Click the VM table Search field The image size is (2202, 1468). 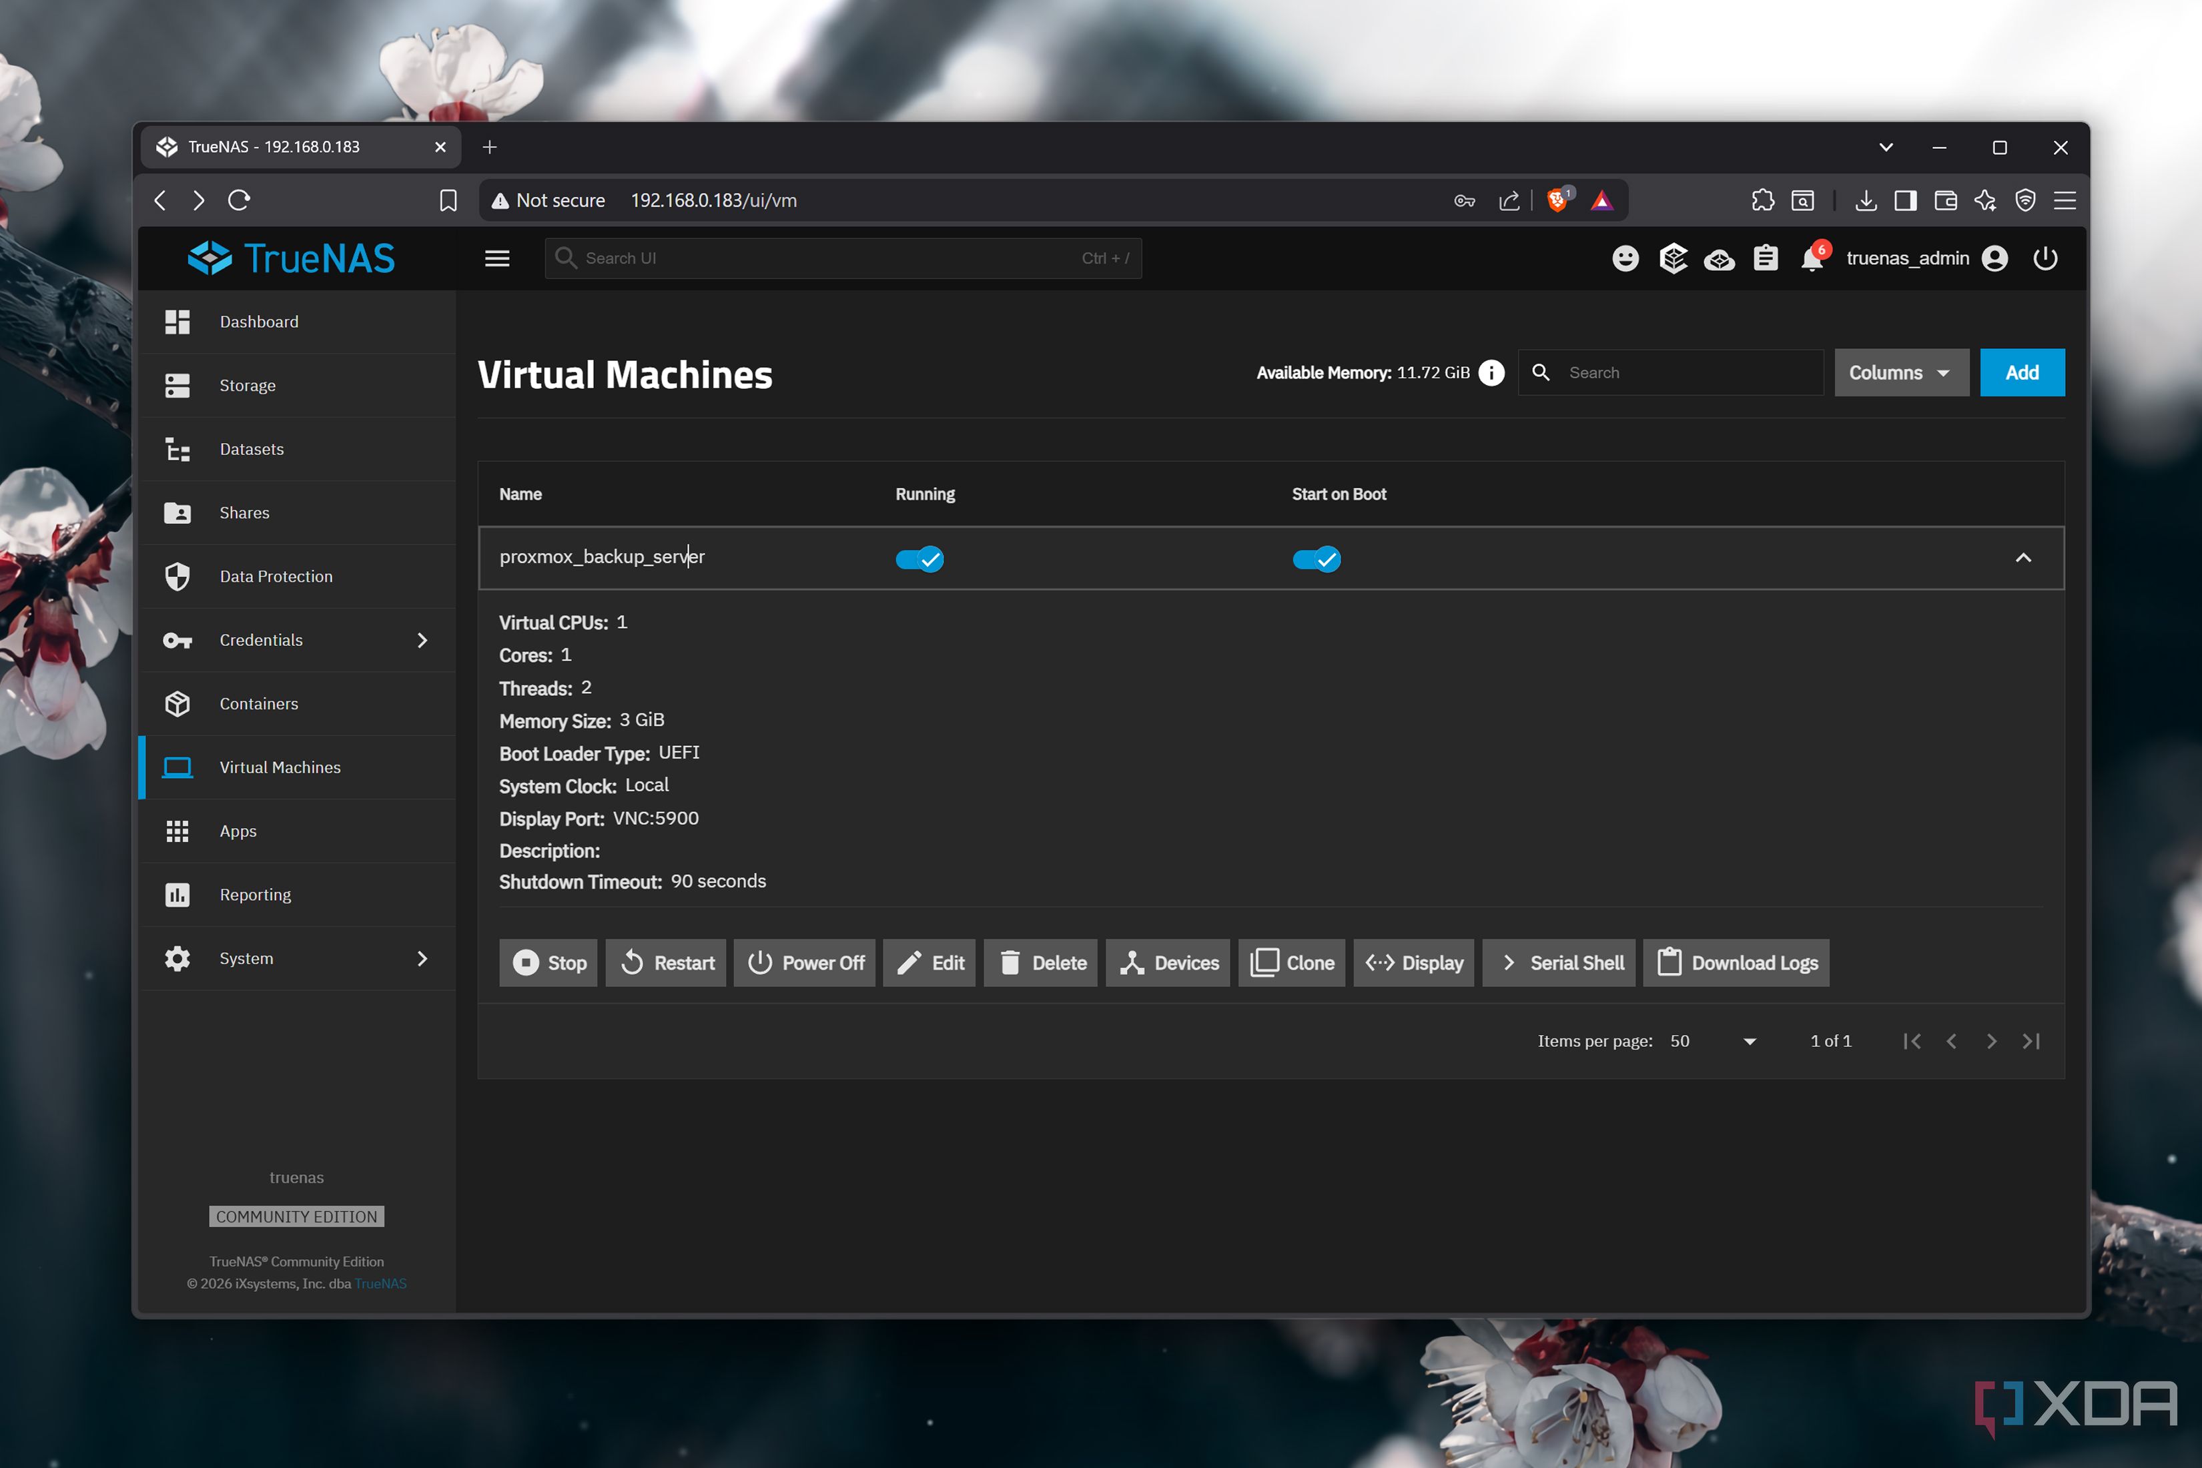[1671, 372]
